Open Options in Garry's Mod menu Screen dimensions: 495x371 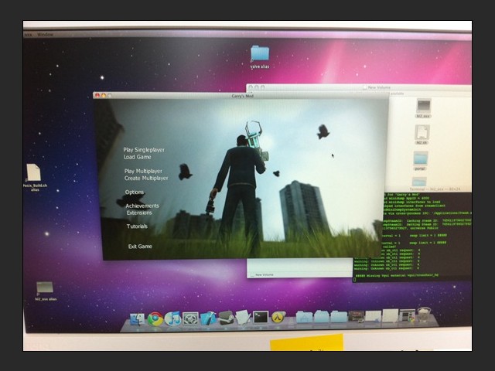point(135,192)
